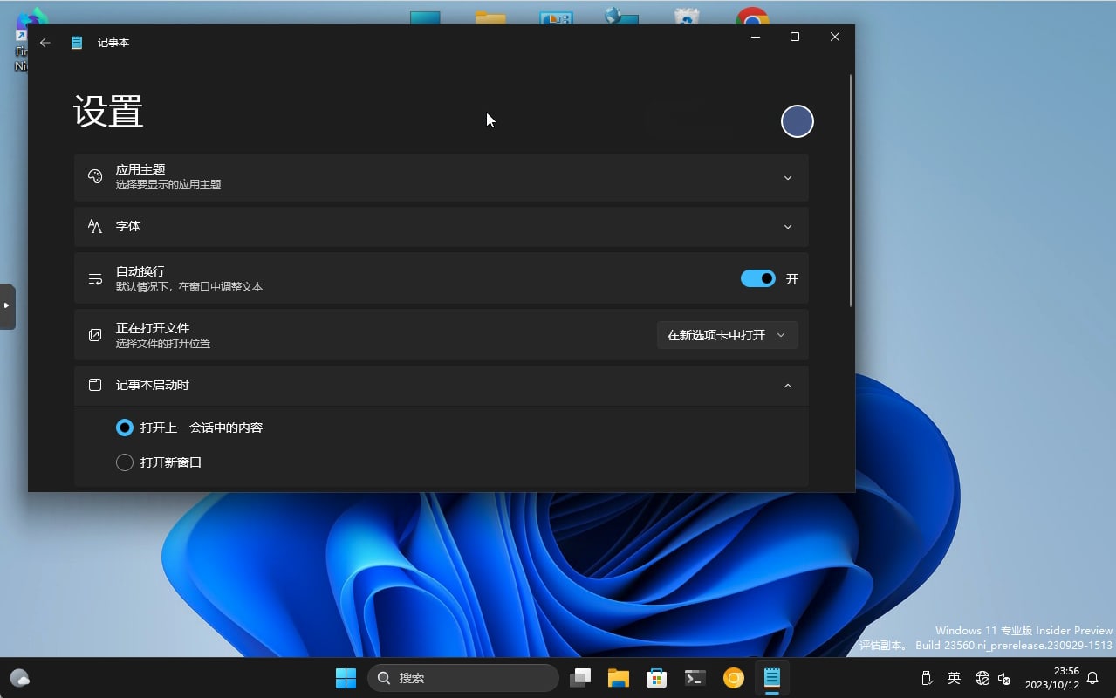Viewport: 1116px width, 698px height.
Task: Click inside the taskbar search box
Action: click(x=462, y=678)
